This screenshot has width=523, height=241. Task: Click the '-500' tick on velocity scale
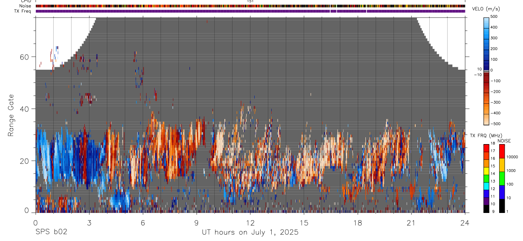(496, 124)
